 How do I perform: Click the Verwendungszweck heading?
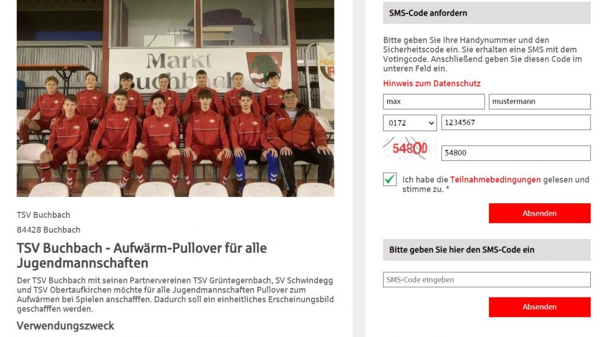click(x=65, y=326)
